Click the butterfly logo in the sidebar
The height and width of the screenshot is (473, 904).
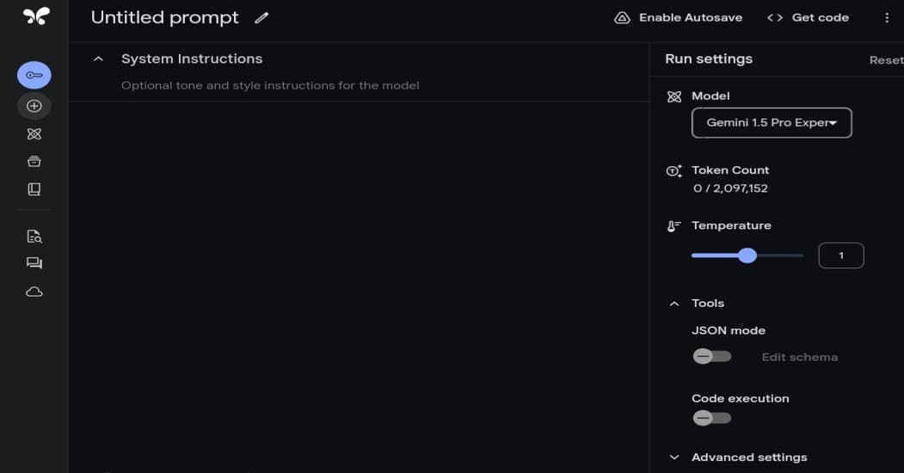click(x=36, y=15)
